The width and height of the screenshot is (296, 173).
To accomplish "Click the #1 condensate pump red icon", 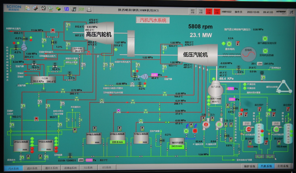I will 206,125.
